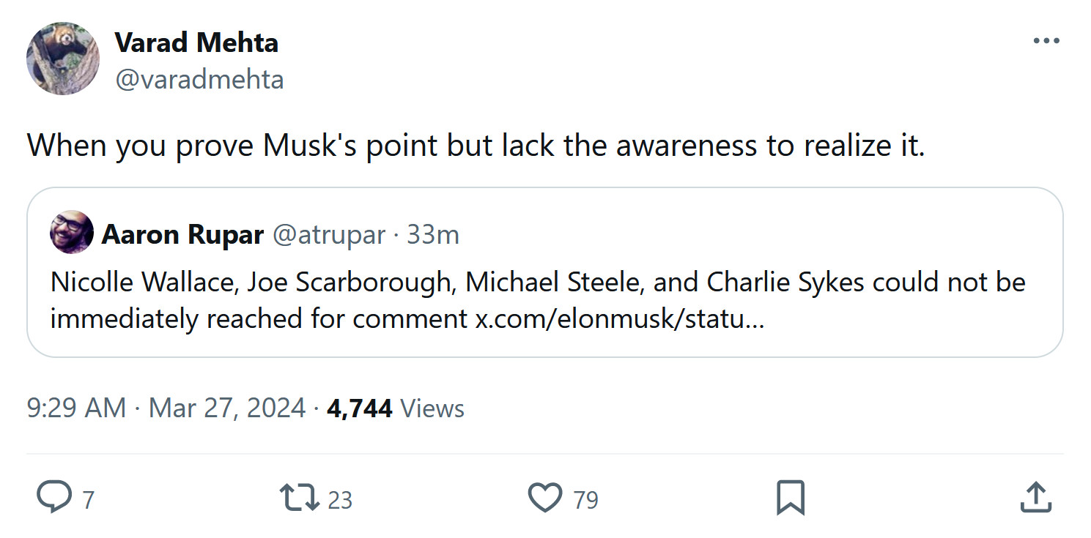The image size is (1091, 538).
Task: Click the share upload icon
Action: tap(1035, 498)
